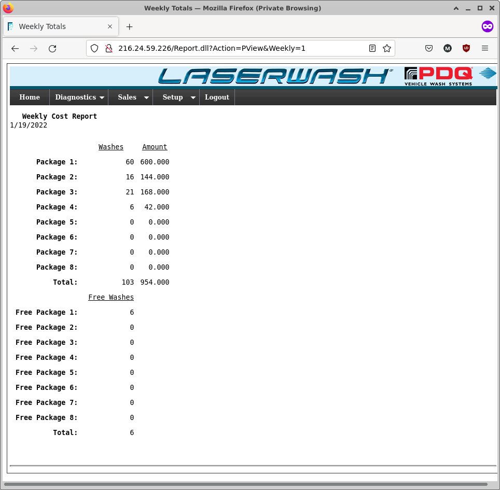Viewport: 500px width, 490px height.
Task: Toggle reader view icon
Action: tap(372, 48)
